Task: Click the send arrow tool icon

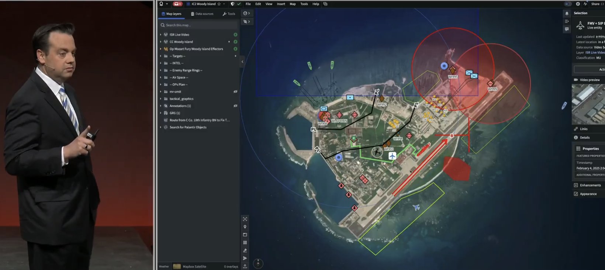Action: click(x=245, y=258)
